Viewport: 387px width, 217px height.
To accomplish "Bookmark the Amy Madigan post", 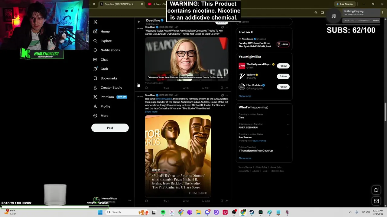I will pos(222,88).
